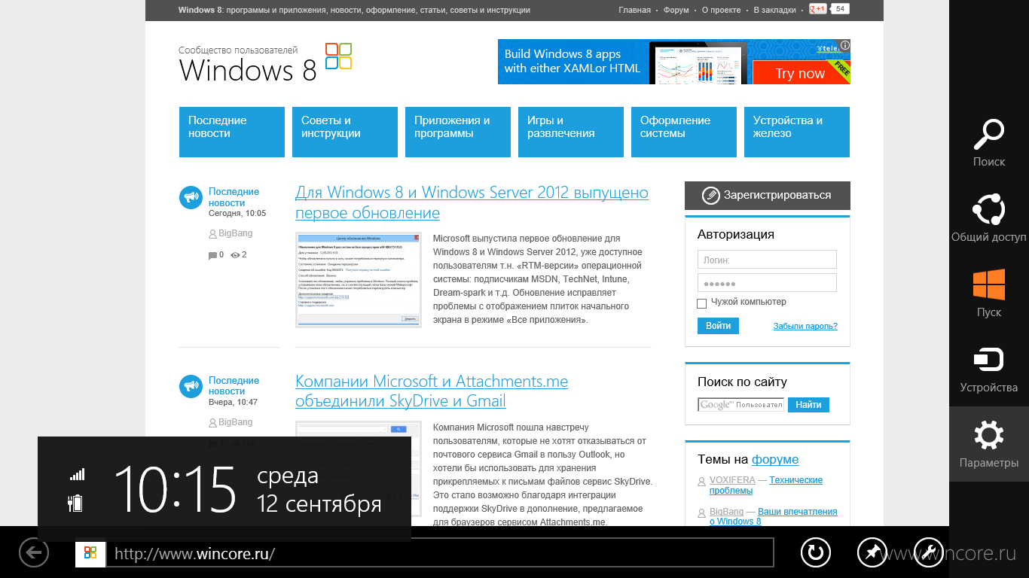
Task: Go to Главная in the top bar
Action: [634, 11]
